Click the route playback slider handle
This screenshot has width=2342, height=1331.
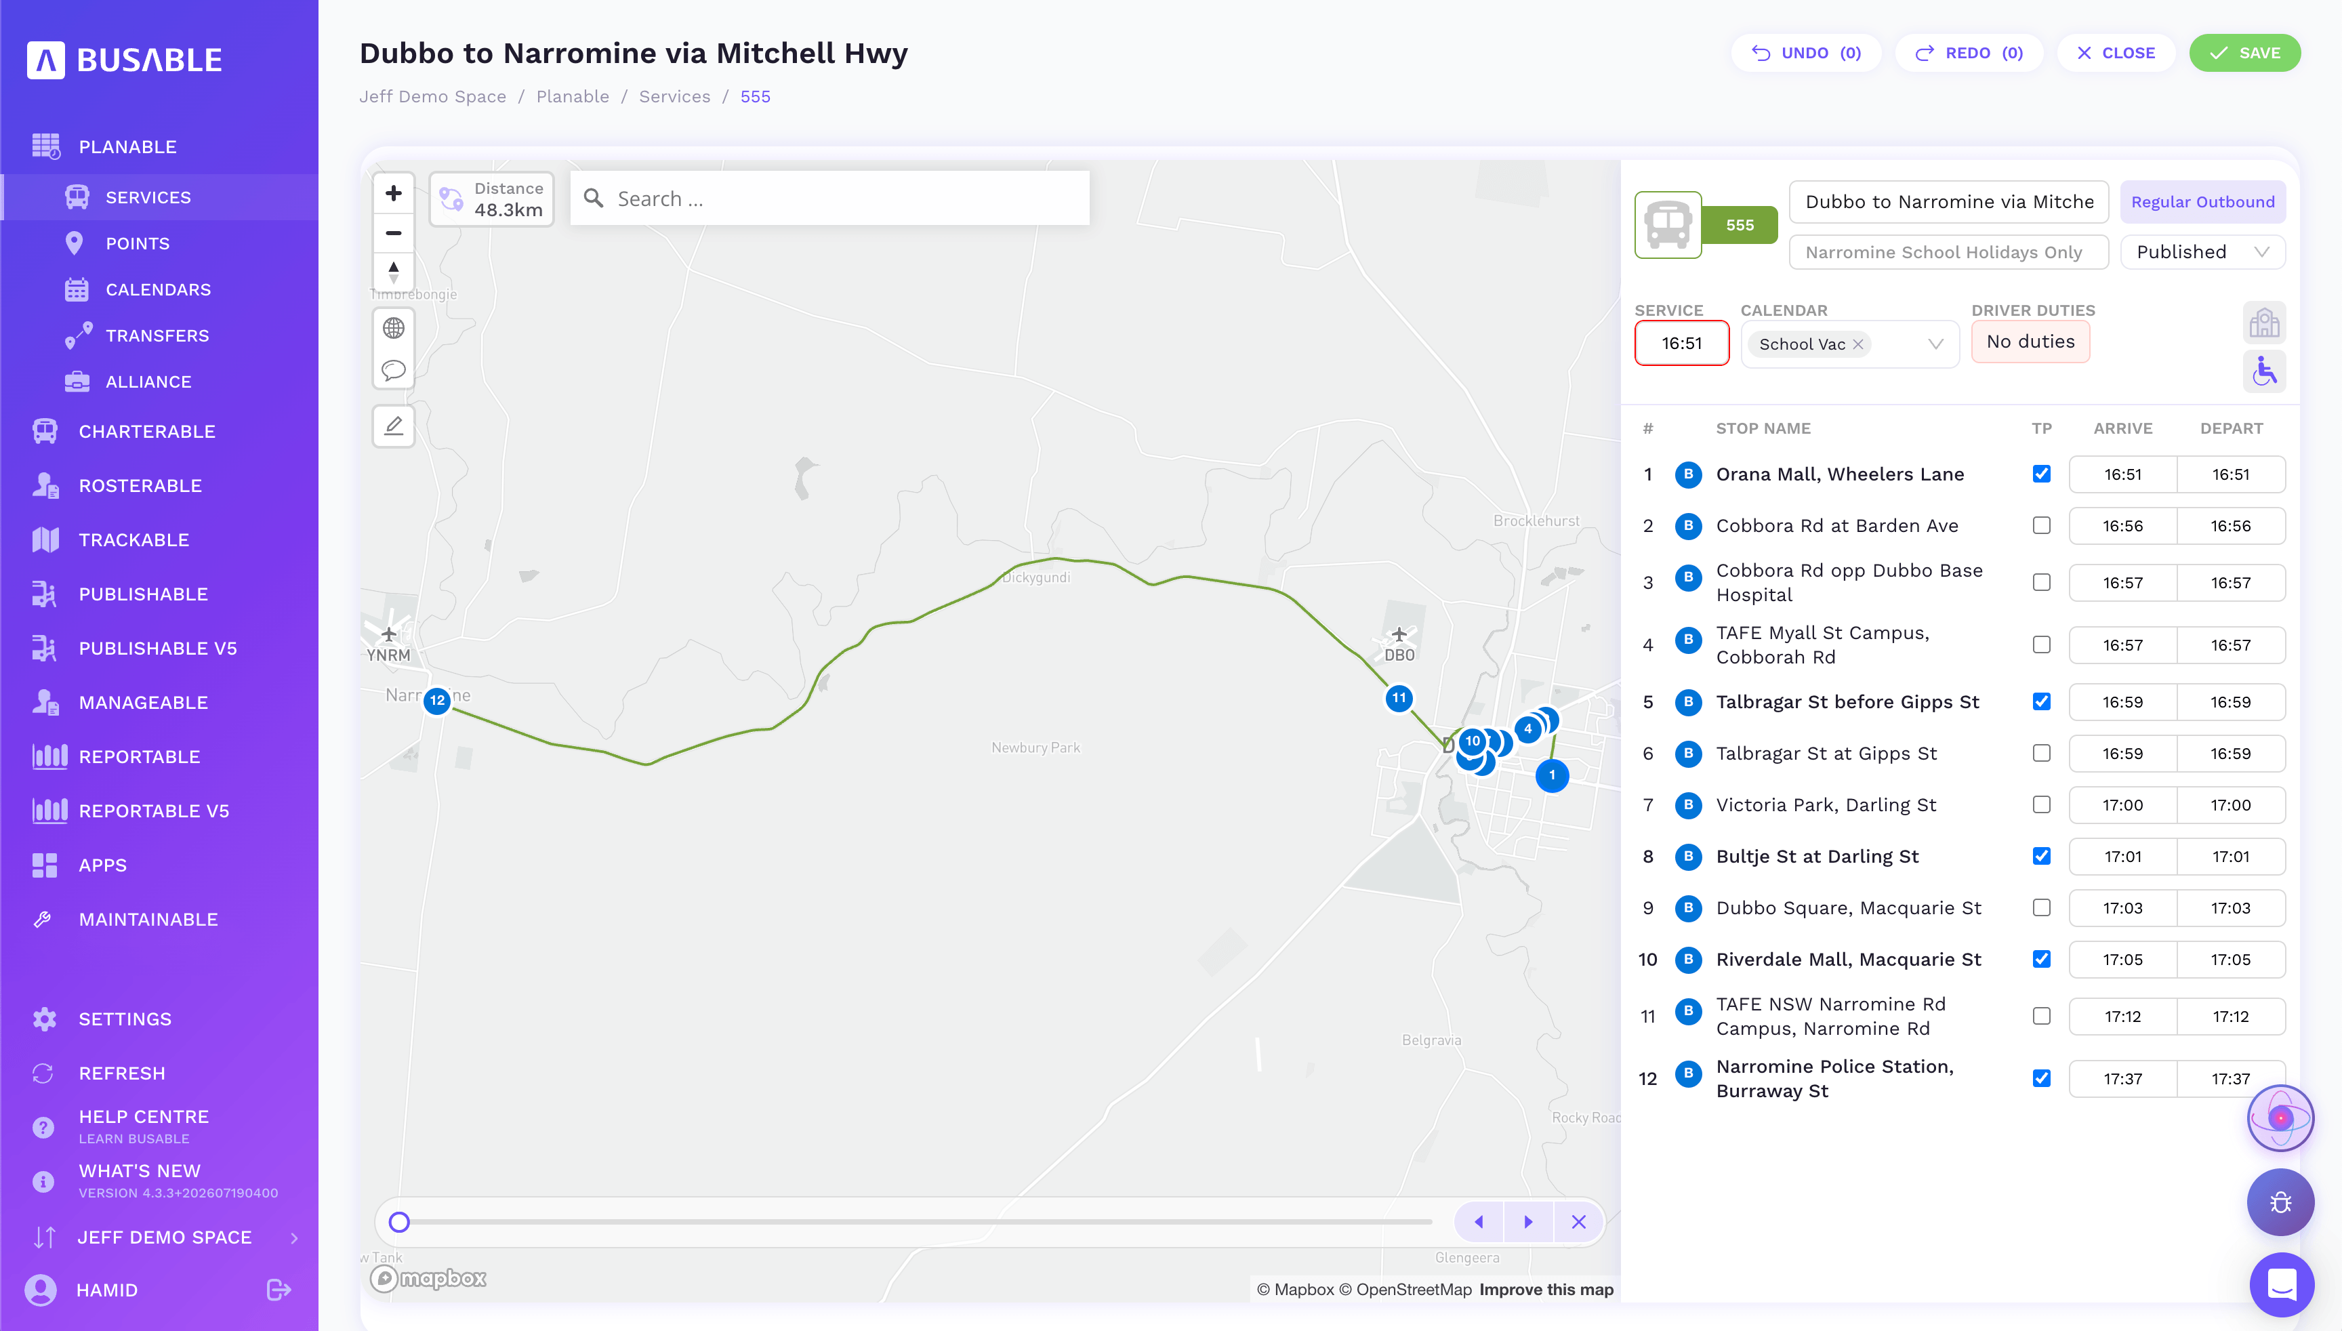click(399, 1221)
